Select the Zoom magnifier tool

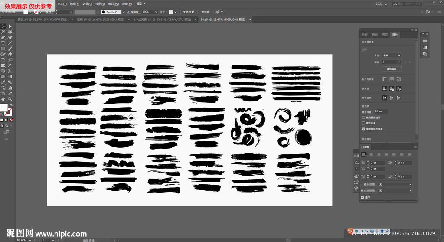point(10,99)
